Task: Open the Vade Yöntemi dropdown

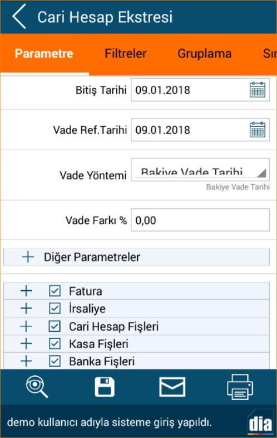Action: pos(200,170)
